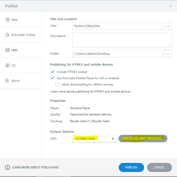Click the Word document icon

click(x=7, y=81)
